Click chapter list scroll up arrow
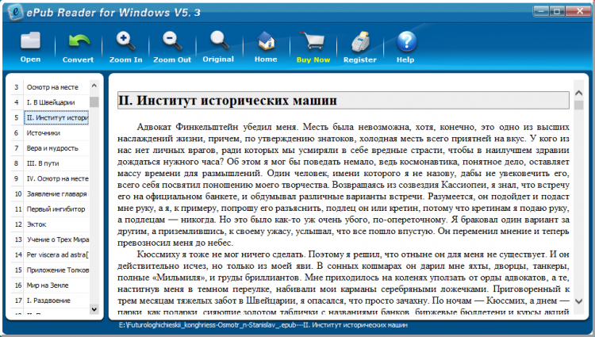Image resolution: width=595 pixels, height=337 pixels. [x=94, y=86]
